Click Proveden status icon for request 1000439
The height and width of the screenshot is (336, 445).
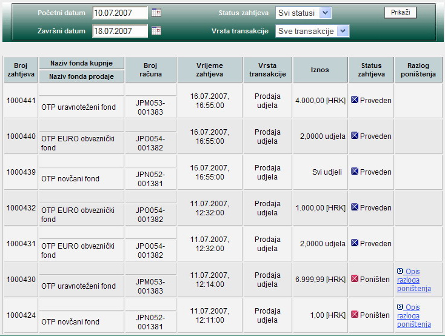point(355,172)
